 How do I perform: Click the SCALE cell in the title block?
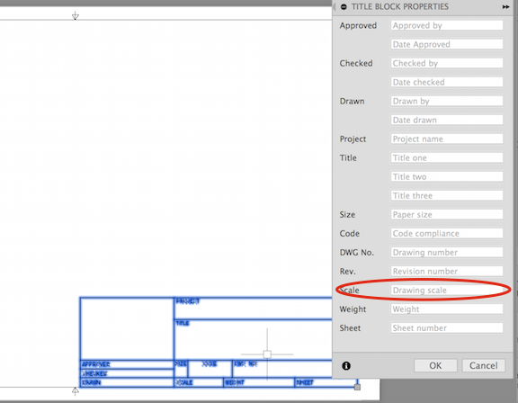point(199,382)
